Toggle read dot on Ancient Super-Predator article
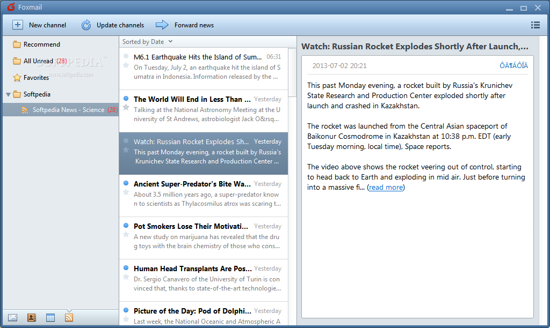This screenshot has width=550, height=328. 126,183
